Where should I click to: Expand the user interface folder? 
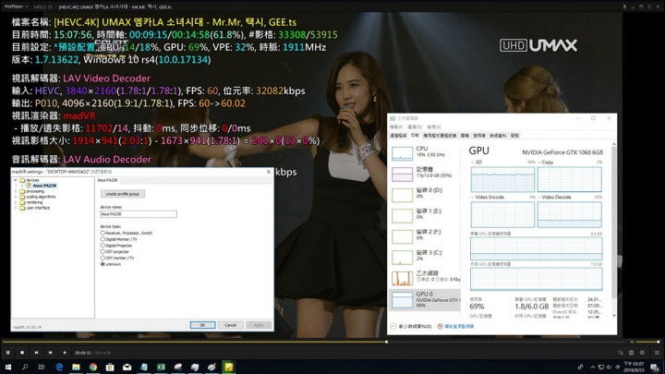click(x=16, y=208)
